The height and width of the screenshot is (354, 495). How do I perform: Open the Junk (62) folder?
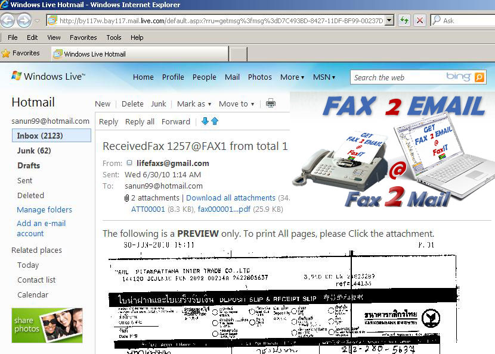click(34, 151)
